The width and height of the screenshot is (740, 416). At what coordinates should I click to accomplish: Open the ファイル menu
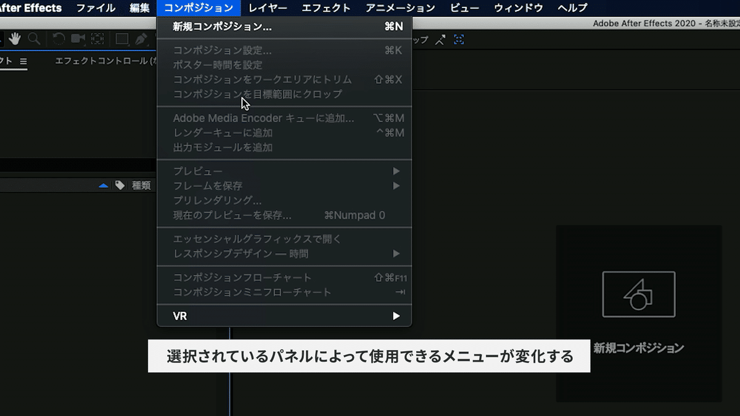96,8
